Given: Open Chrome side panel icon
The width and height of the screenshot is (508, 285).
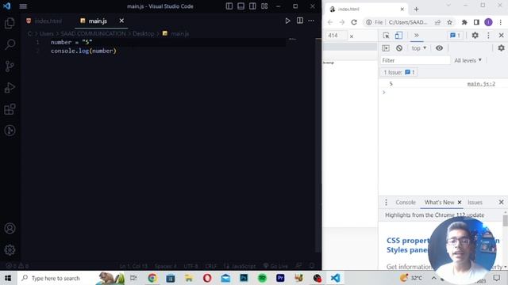Looking at the screenshot, I should (x=476, y=22).
